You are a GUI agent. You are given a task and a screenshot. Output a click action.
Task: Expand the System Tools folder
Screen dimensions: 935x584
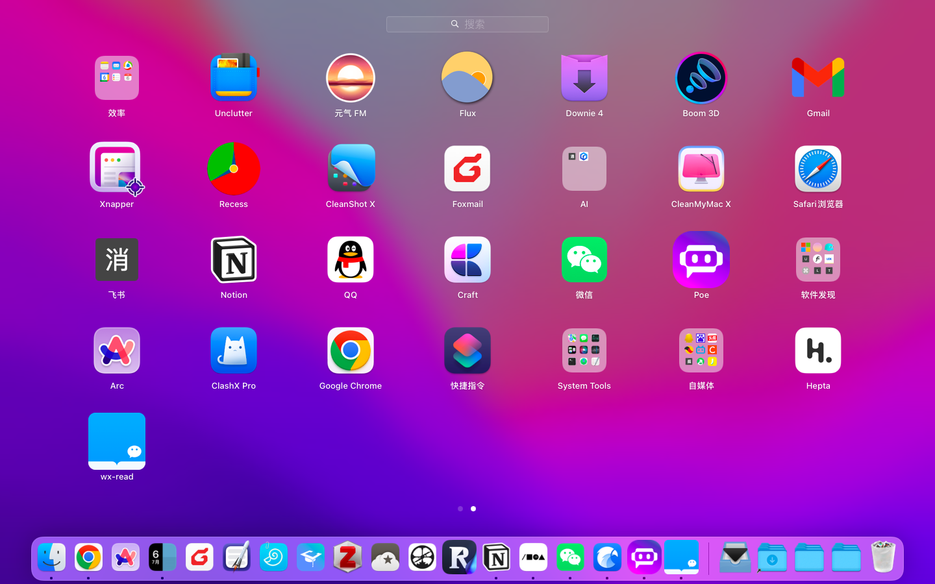pyautogui.click(x=584, y=350)
